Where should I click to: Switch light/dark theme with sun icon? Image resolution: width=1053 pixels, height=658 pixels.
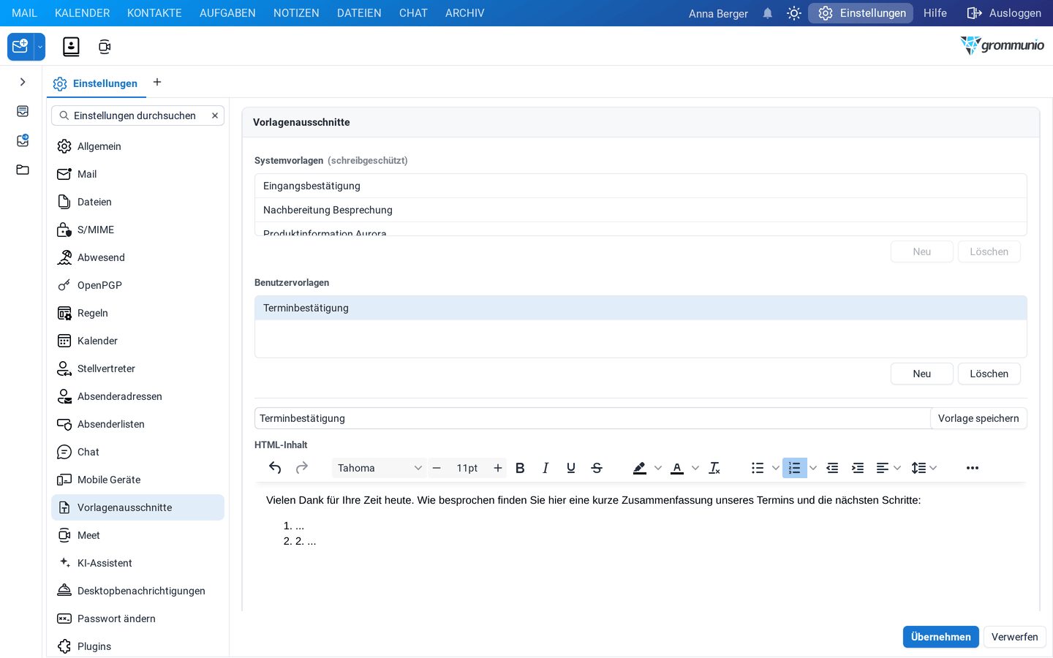[794, 13]
